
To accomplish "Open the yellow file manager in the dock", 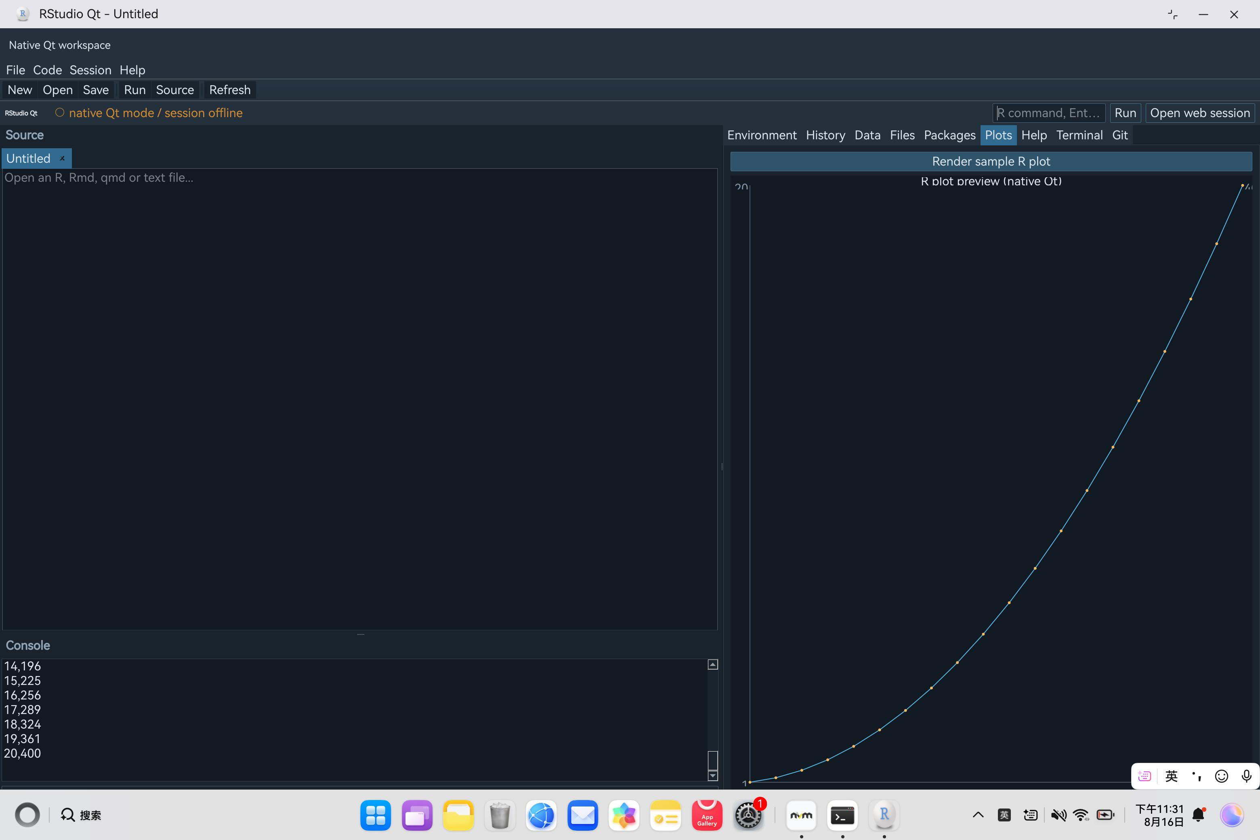I will click(x=458, y=815).
